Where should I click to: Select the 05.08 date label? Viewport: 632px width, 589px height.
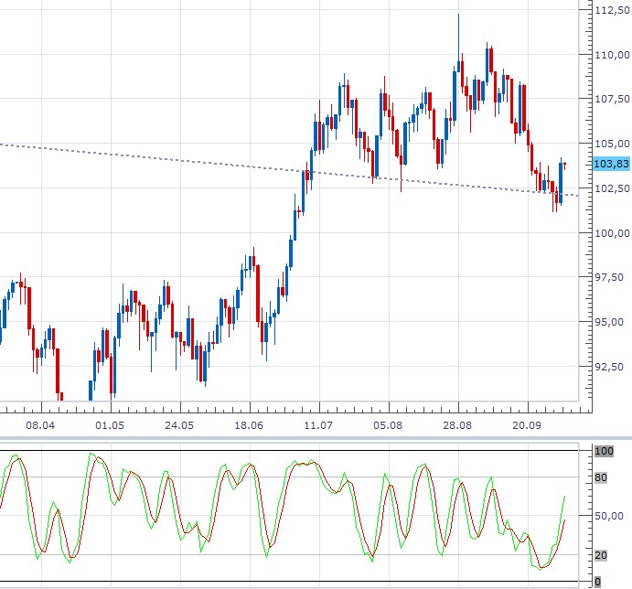[x=388, y=425]
